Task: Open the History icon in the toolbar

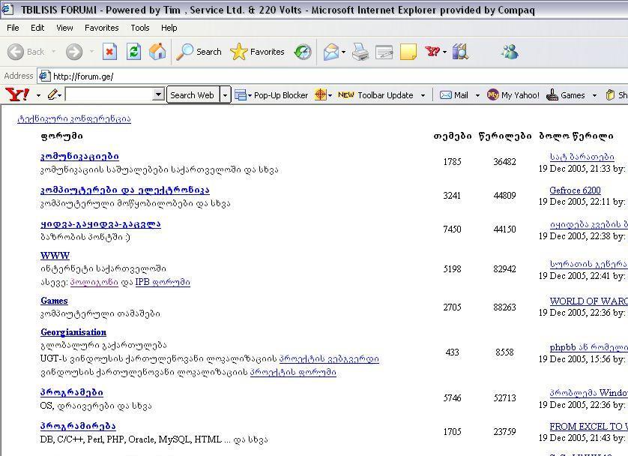Action: [303, 52]
